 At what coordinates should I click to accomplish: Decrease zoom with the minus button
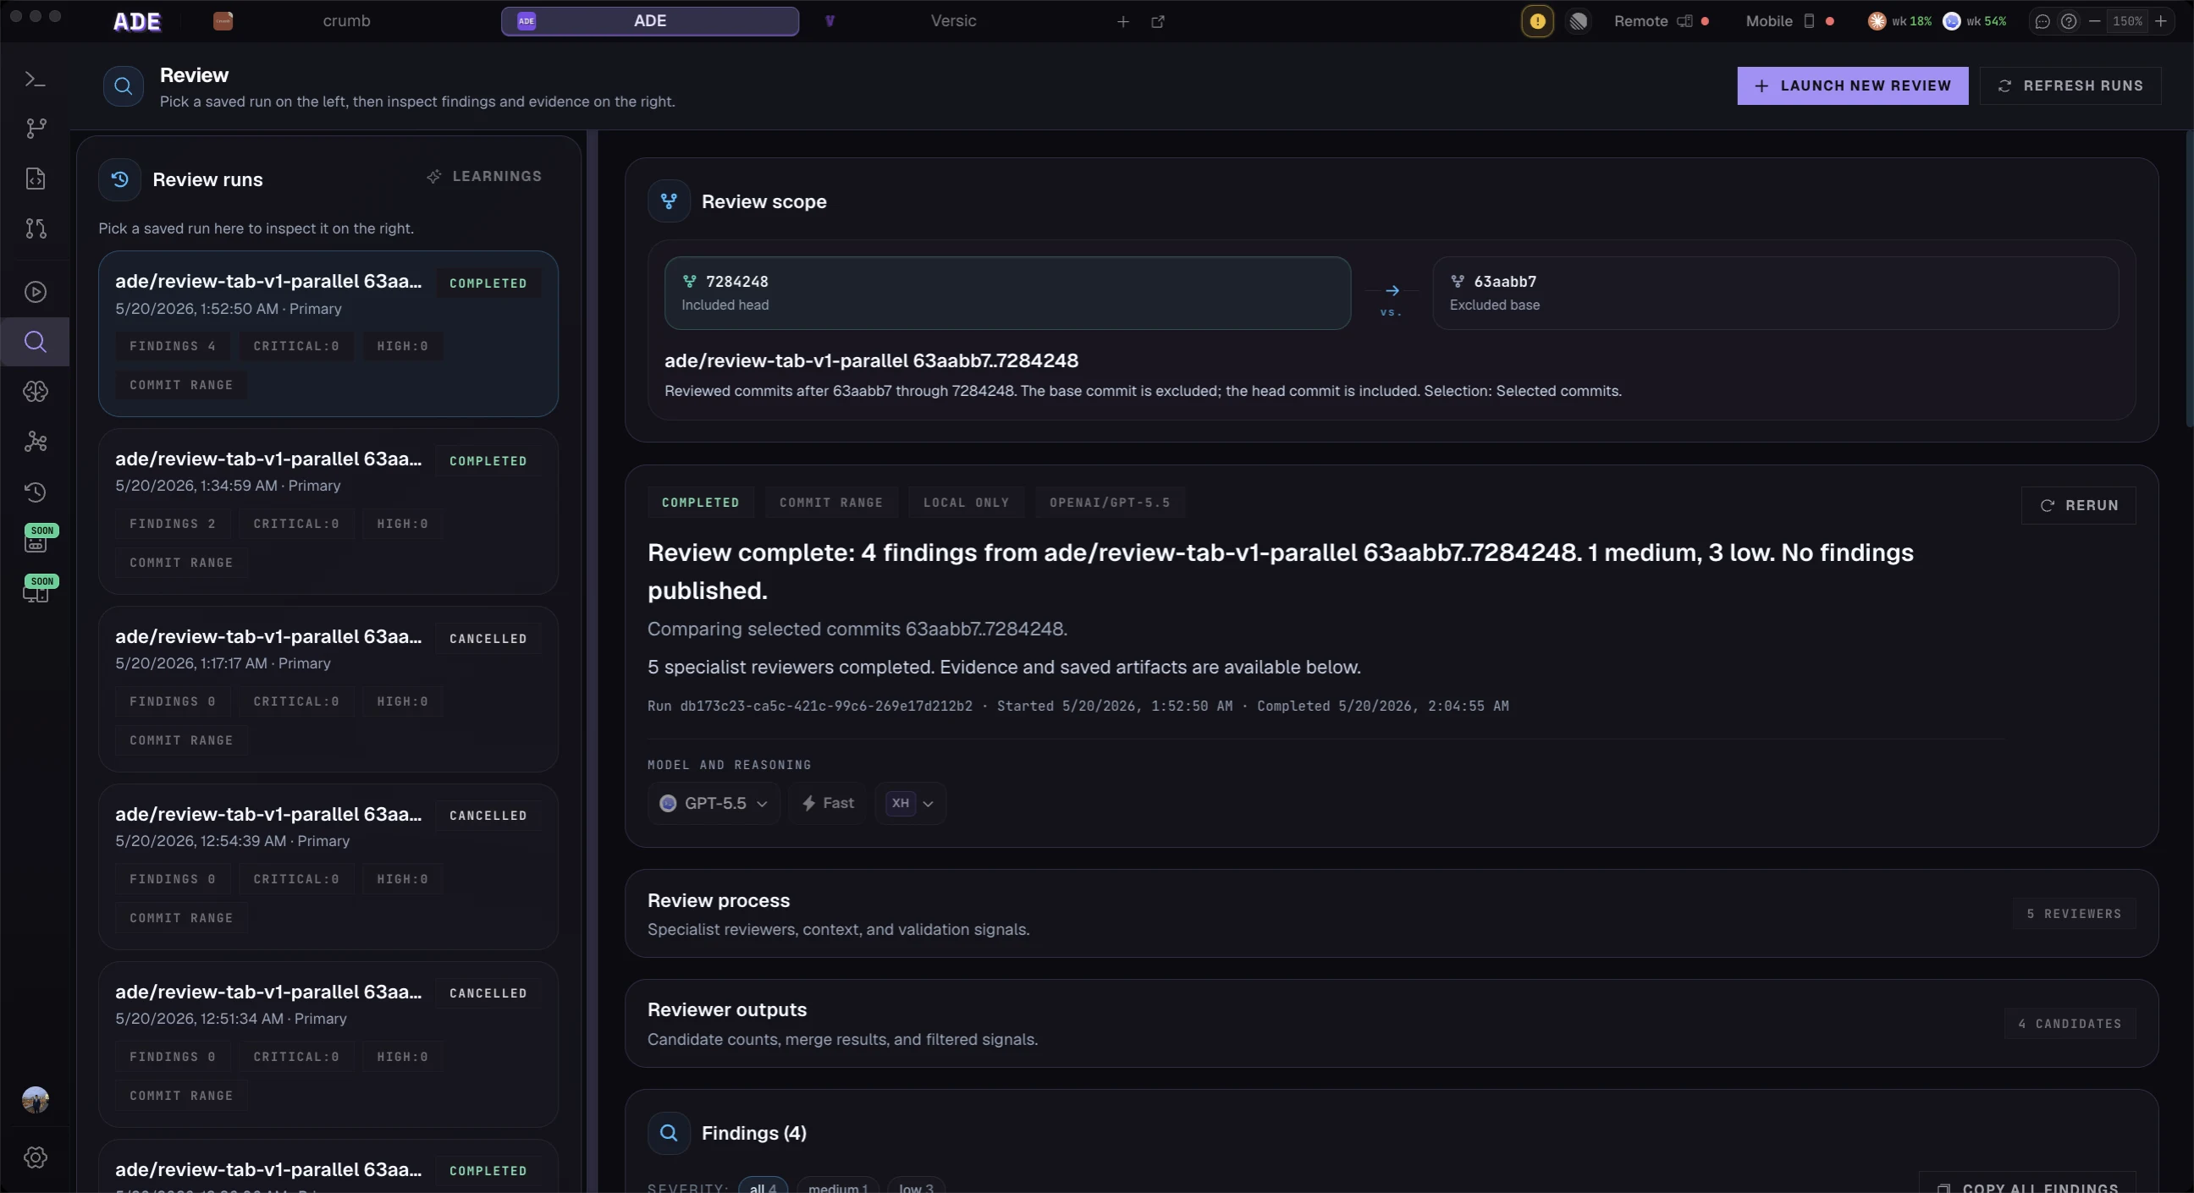[x=2094, y=21]
